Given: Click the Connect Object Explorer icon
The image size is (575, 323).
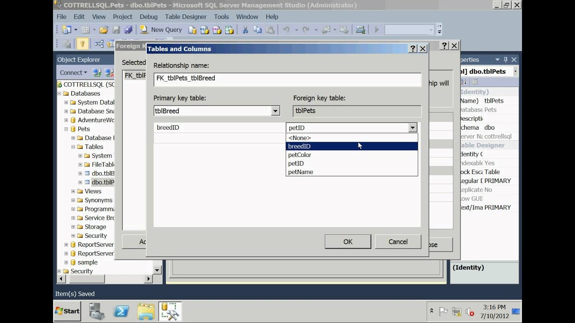Looking at the screenshot, I should [97, 72].
